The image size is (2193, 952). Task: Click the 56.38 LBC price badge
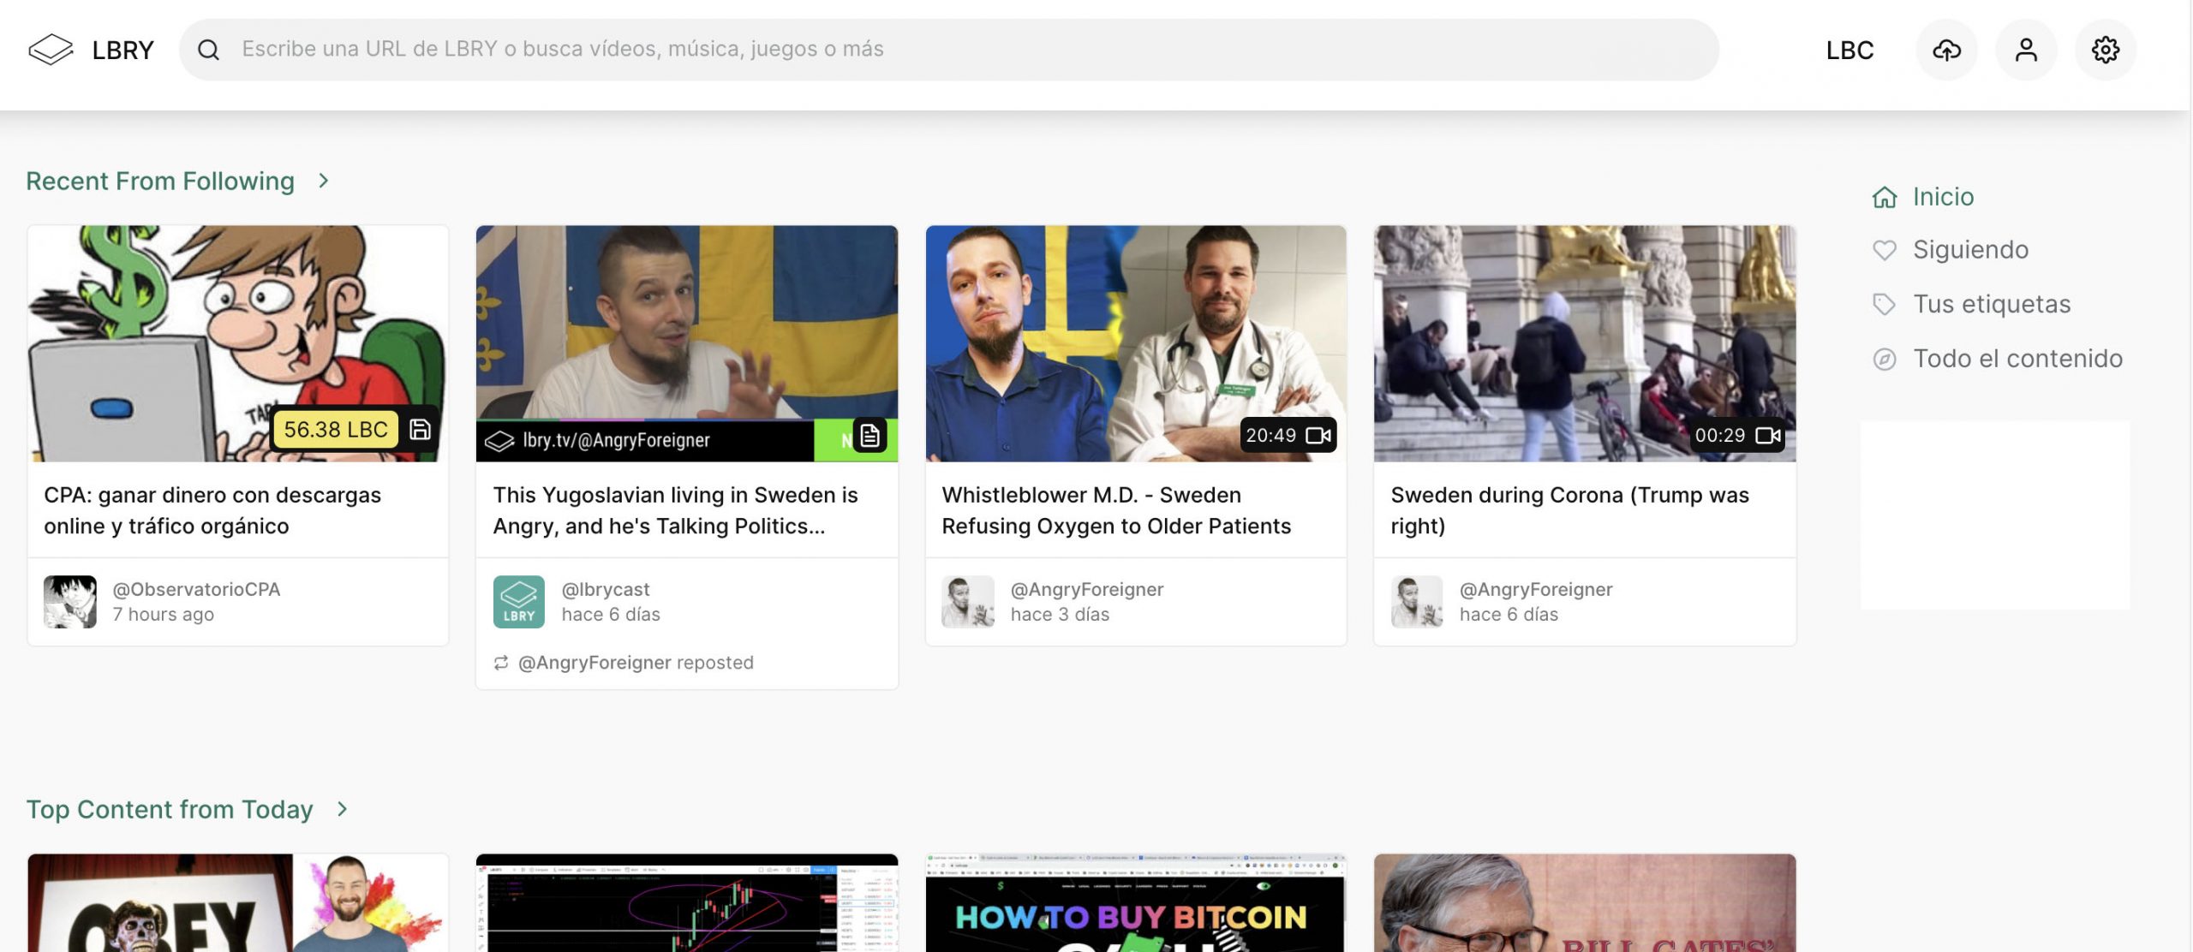[x=336, y=429]
